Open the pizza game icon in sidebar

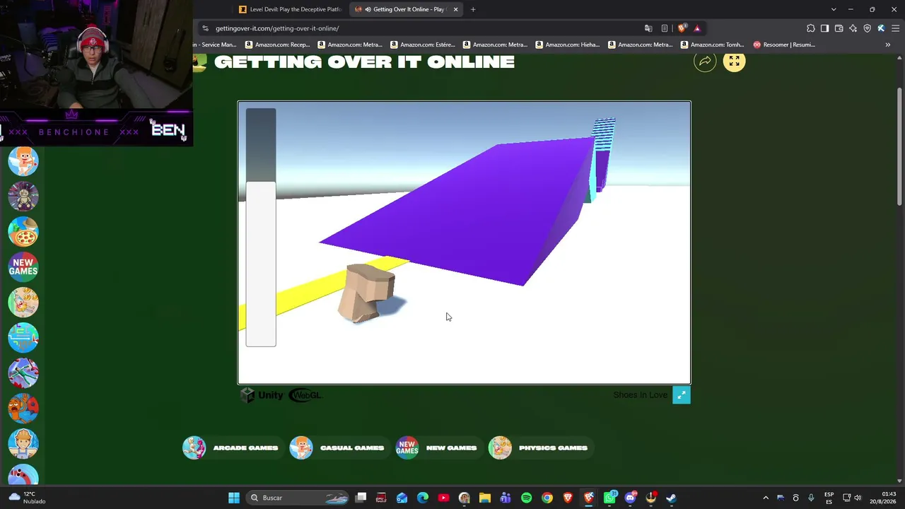(x=23, y=232)
